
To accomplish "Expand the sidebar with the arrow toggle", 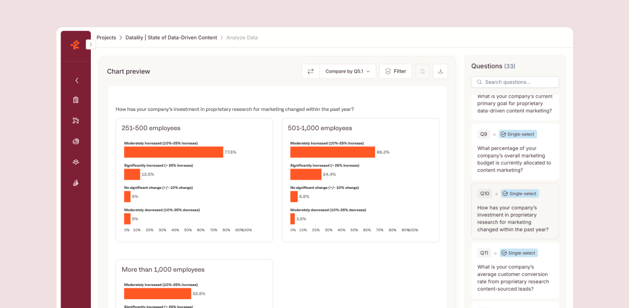I will tap(91, 45).
